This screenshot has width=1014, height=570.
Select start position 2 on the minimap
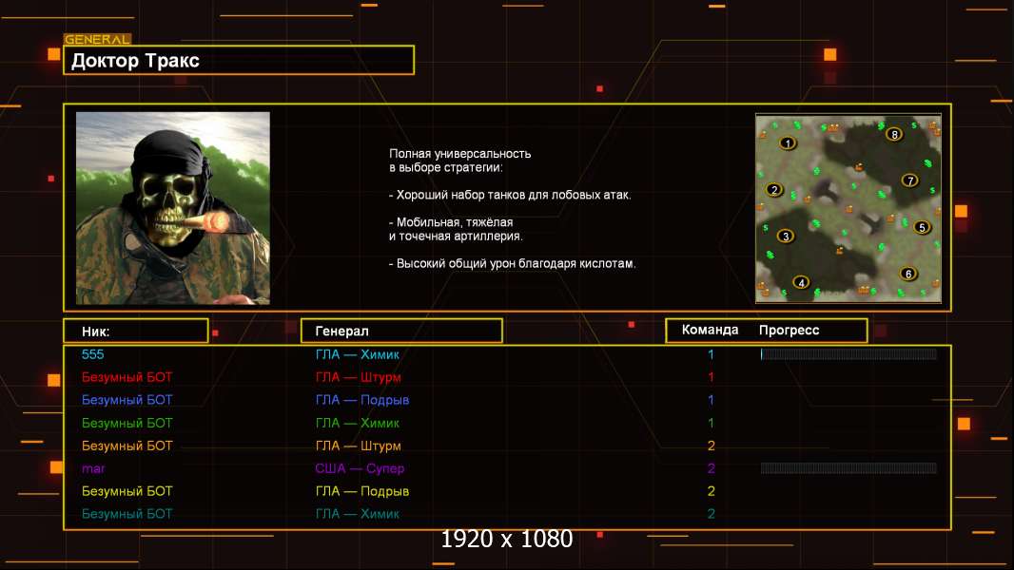pos(774,190)
